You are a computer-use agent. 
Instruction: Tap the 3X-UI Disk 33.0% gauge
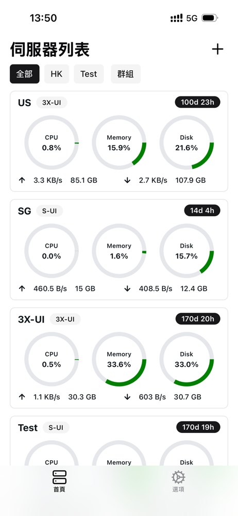(186, 359)
